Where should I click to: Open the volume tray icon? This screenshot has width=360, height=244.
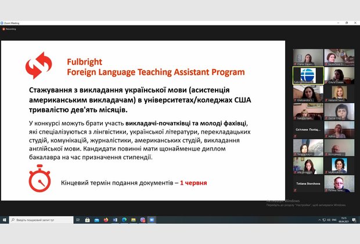(329, 220)
